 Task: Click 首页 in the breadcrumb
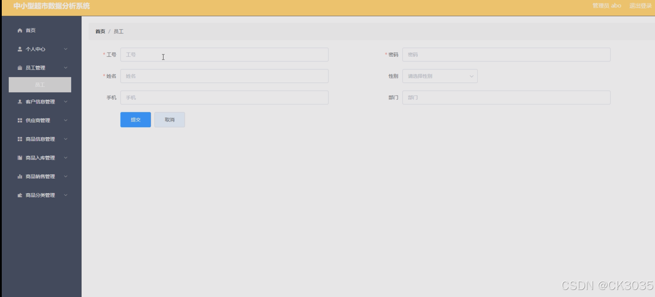[100, 32]
